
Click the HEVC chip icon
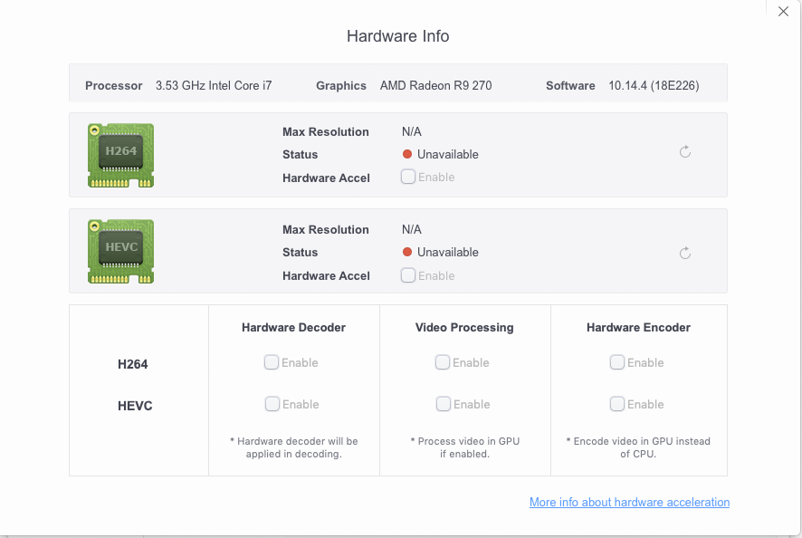(x=120, y=252)
